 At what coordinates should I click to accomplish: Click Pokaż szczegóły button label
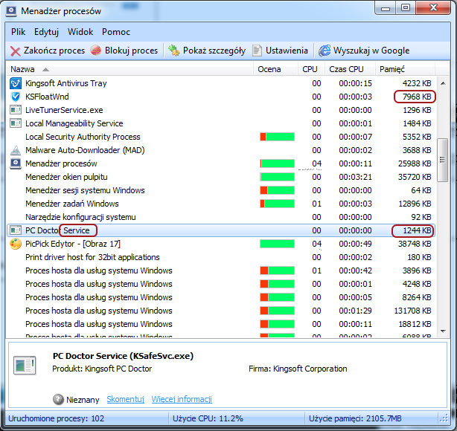(214, 51)
